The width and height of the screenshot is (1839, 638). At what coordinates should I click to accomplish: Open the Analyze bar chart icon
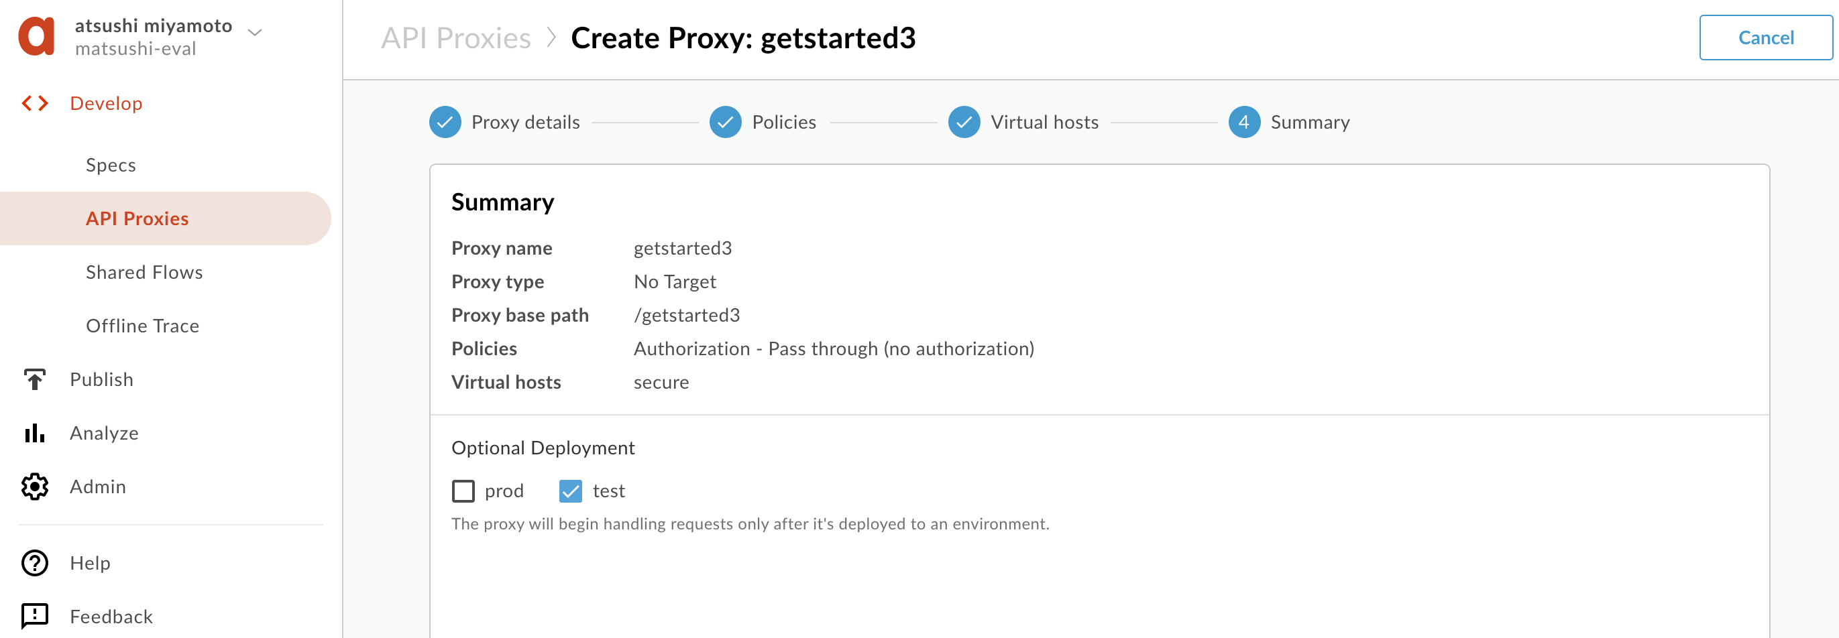click(34, 433)
